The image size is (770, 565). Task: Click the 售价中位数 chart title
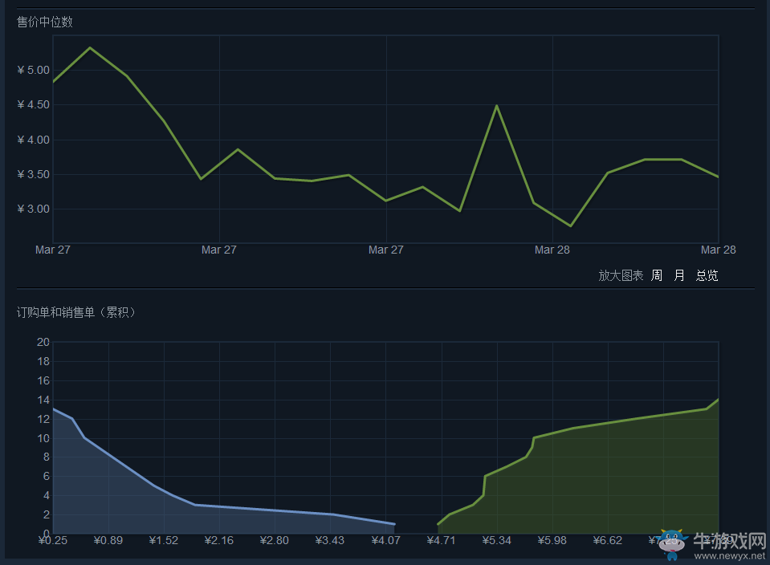click(45, 22)
